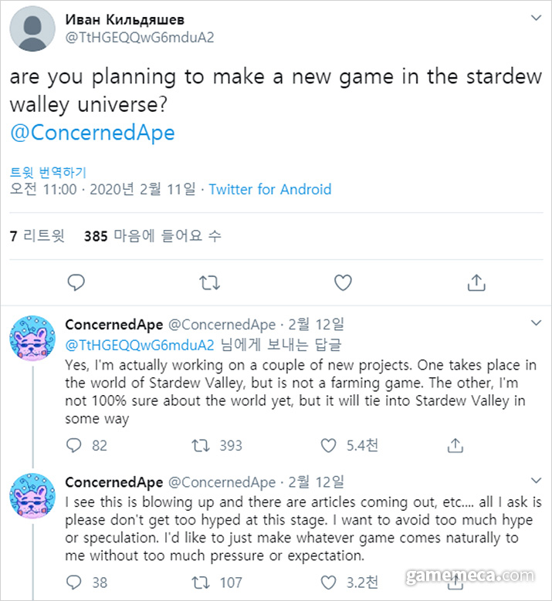Reply to the tweet with 38 comments
The image size is (552, 601).
pyautogui.click(x=75, y=582)
